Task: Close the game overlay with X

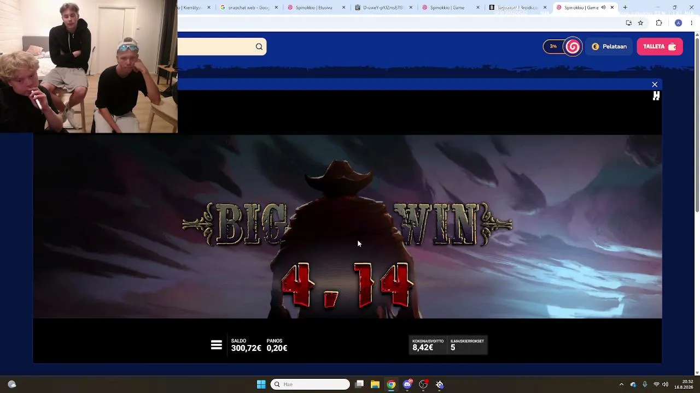Action: tap(655, 85)
